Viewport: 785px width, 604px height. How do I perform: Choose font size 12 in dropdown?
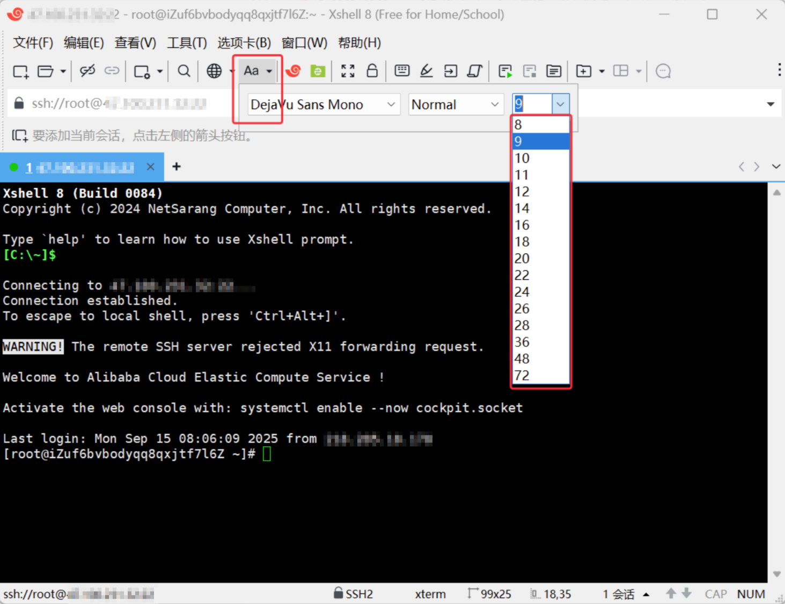(540, 191)
